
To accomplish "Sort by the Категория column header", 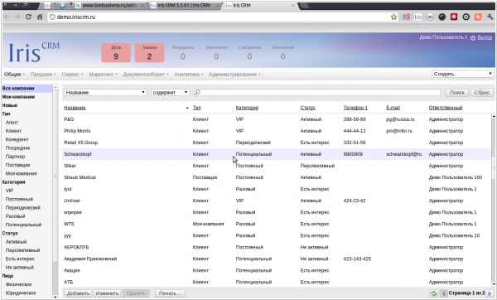I will click(x=247, y=108).
